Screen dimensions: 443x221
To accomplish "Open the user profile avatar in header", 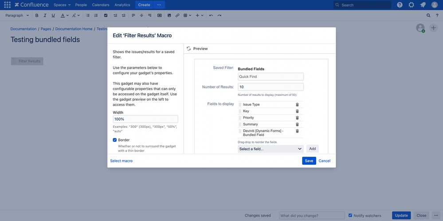I will [435, 5].
